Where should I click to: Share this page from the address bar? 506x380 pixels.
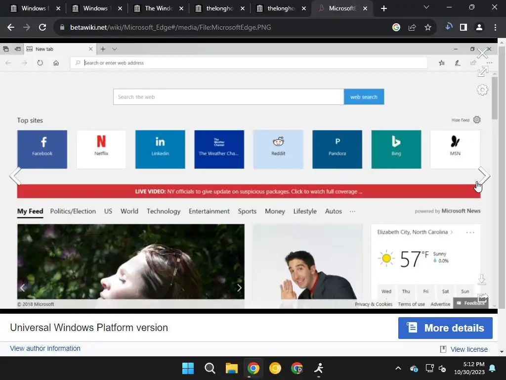(412, 28)
